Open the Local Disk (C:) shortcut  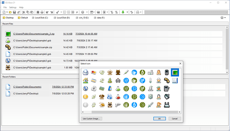pyautogui.click(x=40, y=18)
